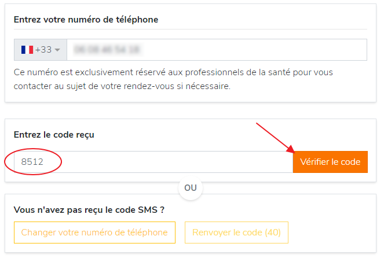Image resolution: width=384 pixels, height=262 pixels.
Task: Click the French flag icon
Action: (27, 50)
